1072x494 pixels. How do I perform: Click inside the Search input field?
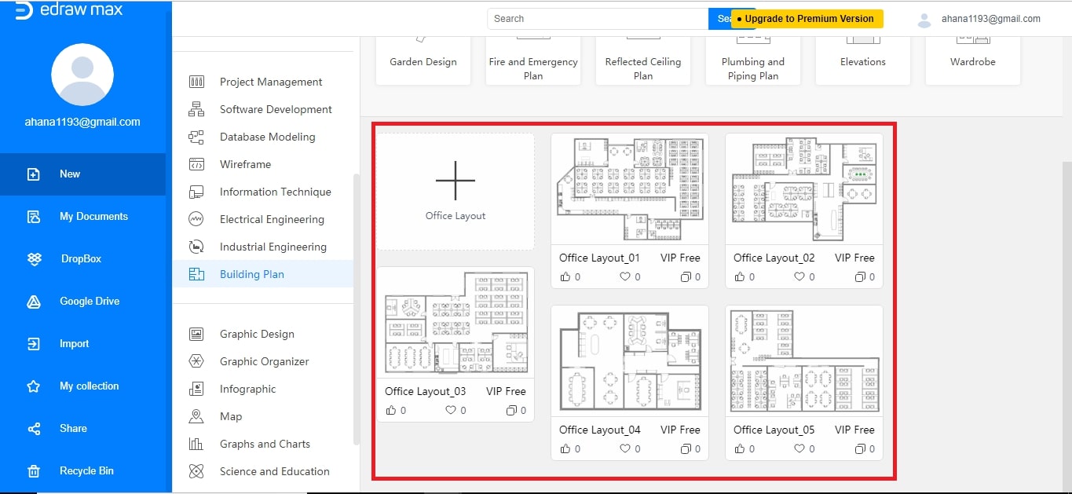point(597,18)
